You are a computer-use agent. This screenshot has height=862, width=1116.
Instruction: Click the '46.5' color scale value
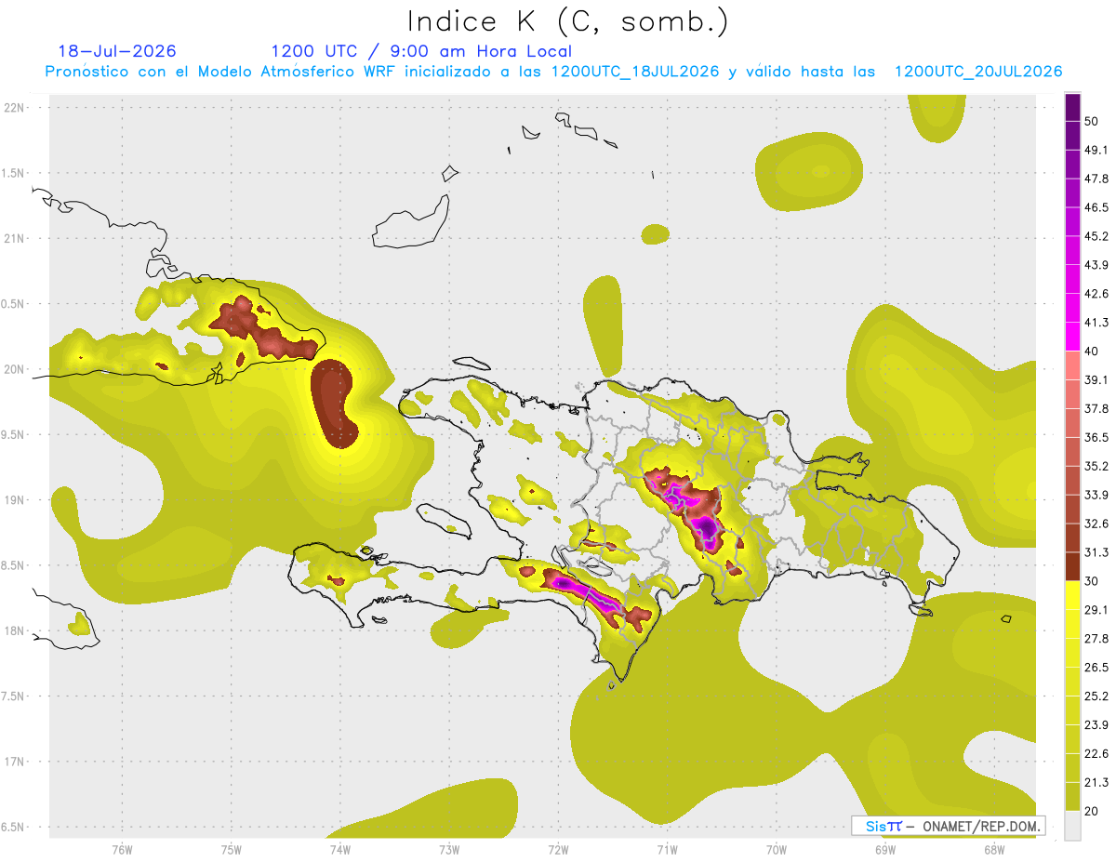pyautogui.click(x=1096, y=207)
